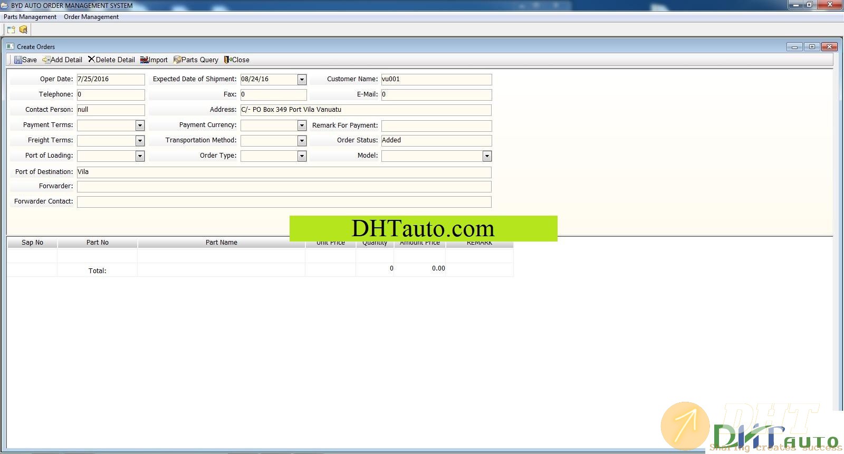Expand the Transportation Method dropdown

(x=302, y=141)
